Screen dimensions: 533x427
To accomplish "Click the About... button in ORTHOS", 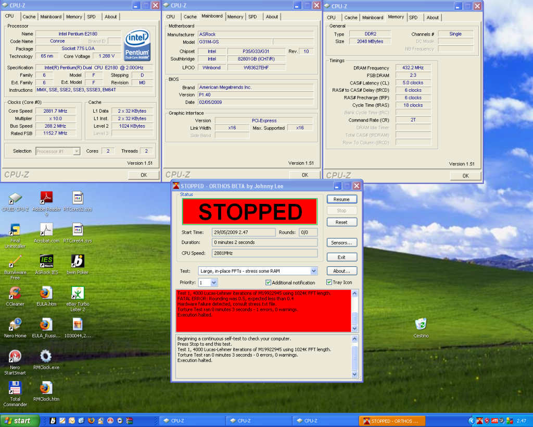I will click(341, 271).
